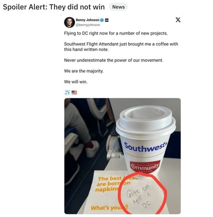
Task: Click the 'We will win.' text
Action: tap(76, 82)
